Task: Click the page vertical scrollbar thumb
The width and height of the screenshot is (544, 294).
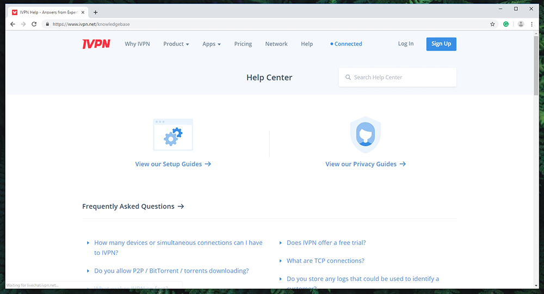Action: (x=536, y=65)
